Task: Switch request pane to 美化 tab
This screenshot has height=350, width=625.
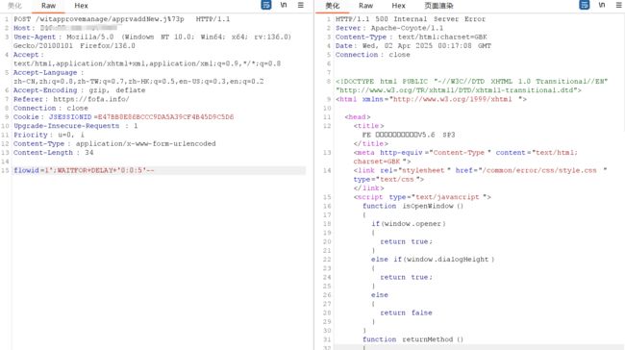Action: (x=14, y=6)
